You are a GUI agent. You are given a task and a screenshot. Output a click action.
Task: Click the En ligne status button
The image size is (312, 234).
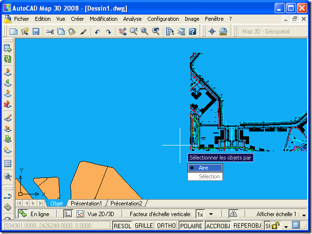[x=34, y=214]
